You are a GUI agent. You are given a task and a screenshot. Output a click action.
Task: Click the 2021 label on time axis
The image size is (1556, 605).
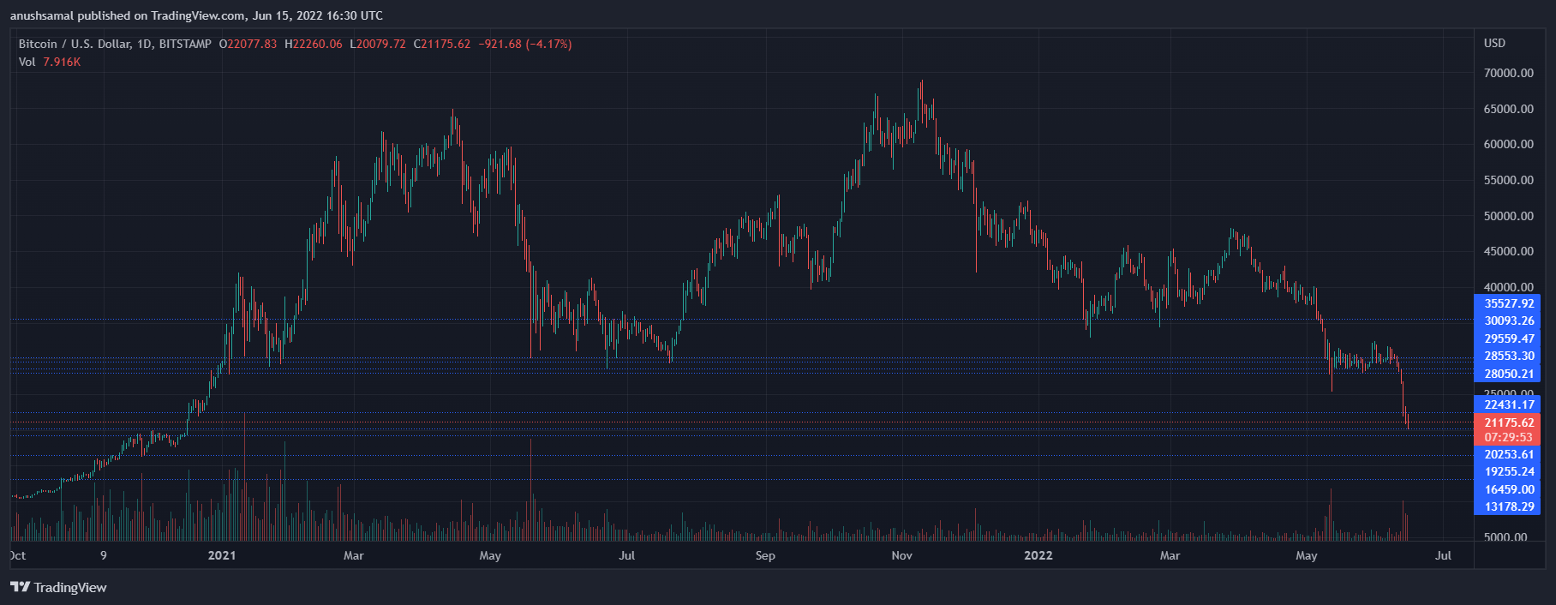(222, 555)
